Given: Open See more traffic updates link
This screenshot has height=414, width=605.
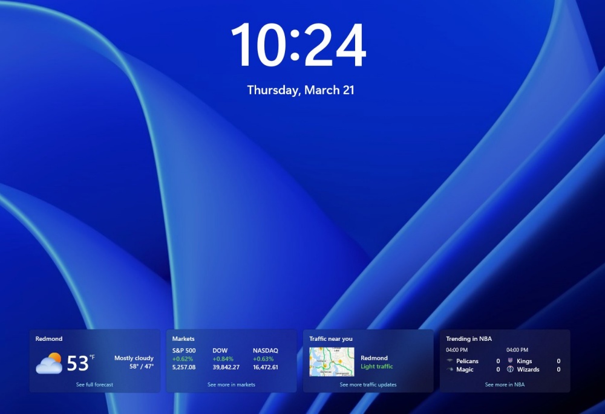Looking at the screenshot, I should (368, 384).
